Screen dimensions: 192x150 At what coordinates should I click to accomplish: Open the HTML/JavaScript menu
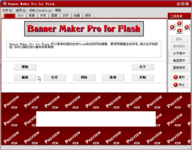(x=41, y=10)
